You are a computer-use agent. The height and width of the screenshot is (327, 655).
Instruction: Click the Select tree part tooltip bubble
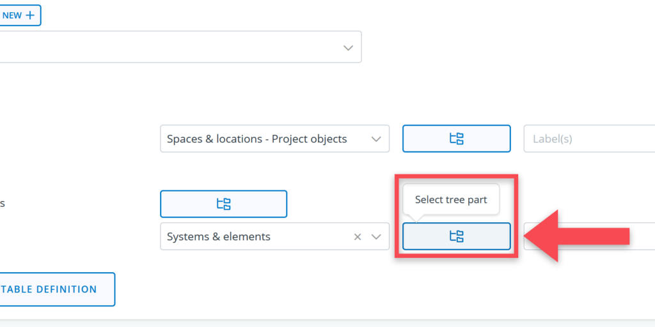(450, 200)
